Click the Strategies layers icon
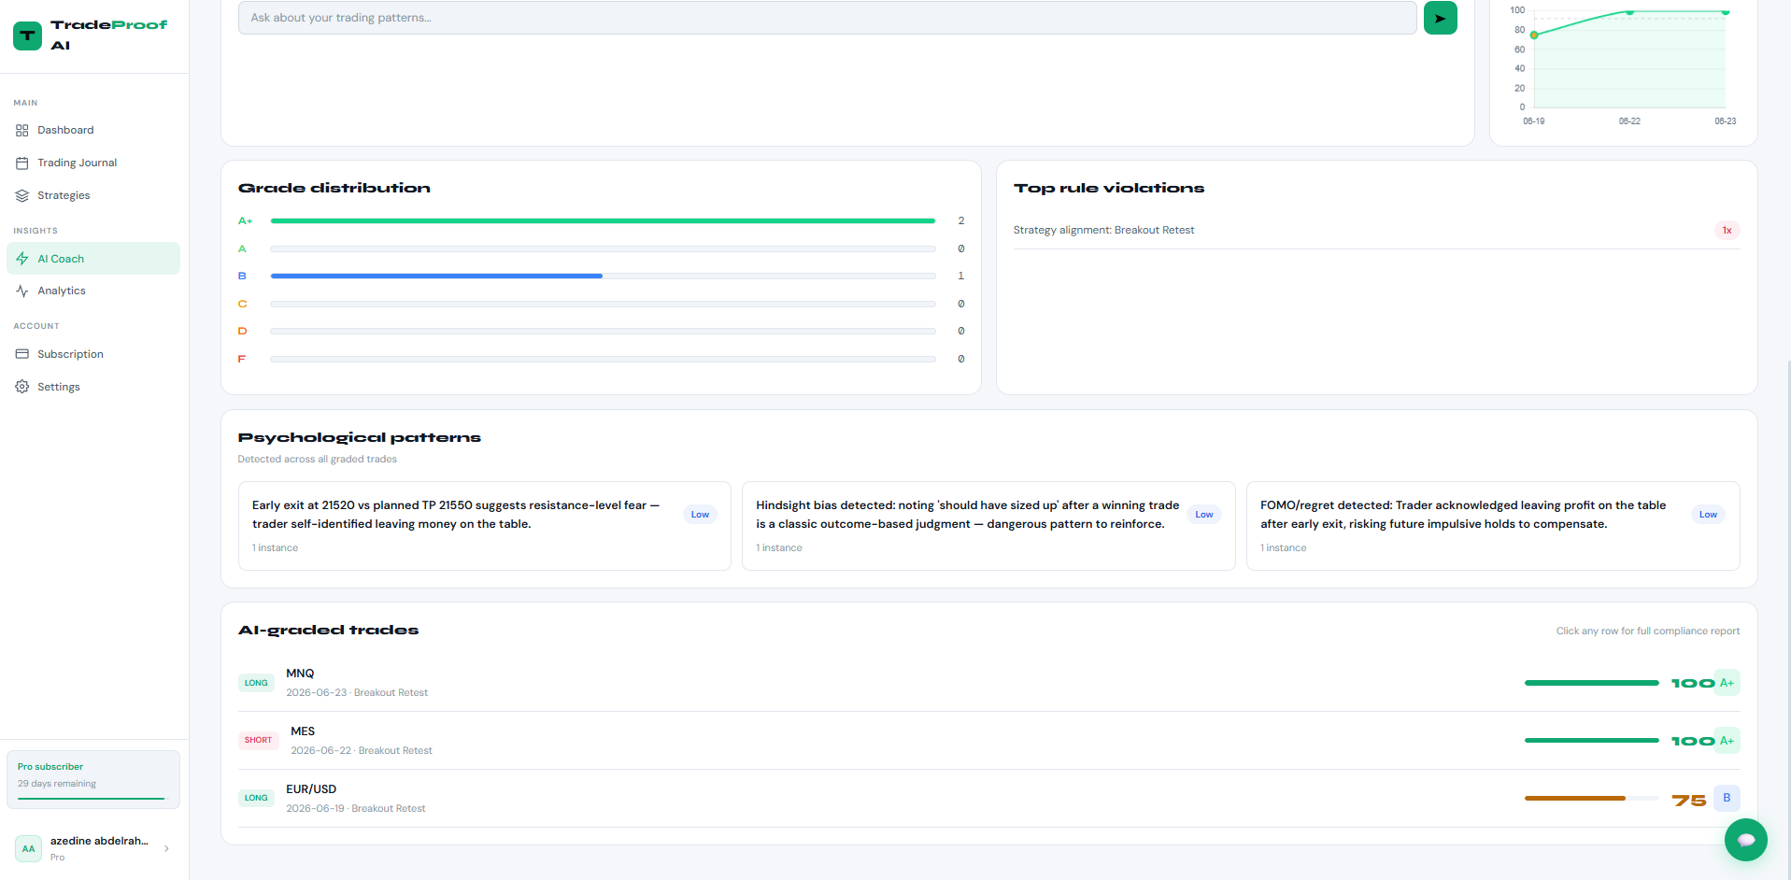 (x=22, y=196)
